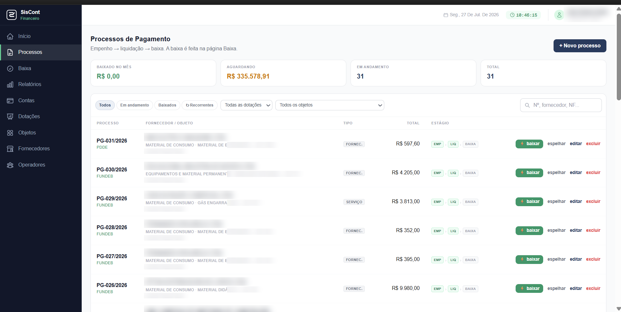Click the Relatórios bar chart icon
The image size is (621, 312).
coord(10,84)
